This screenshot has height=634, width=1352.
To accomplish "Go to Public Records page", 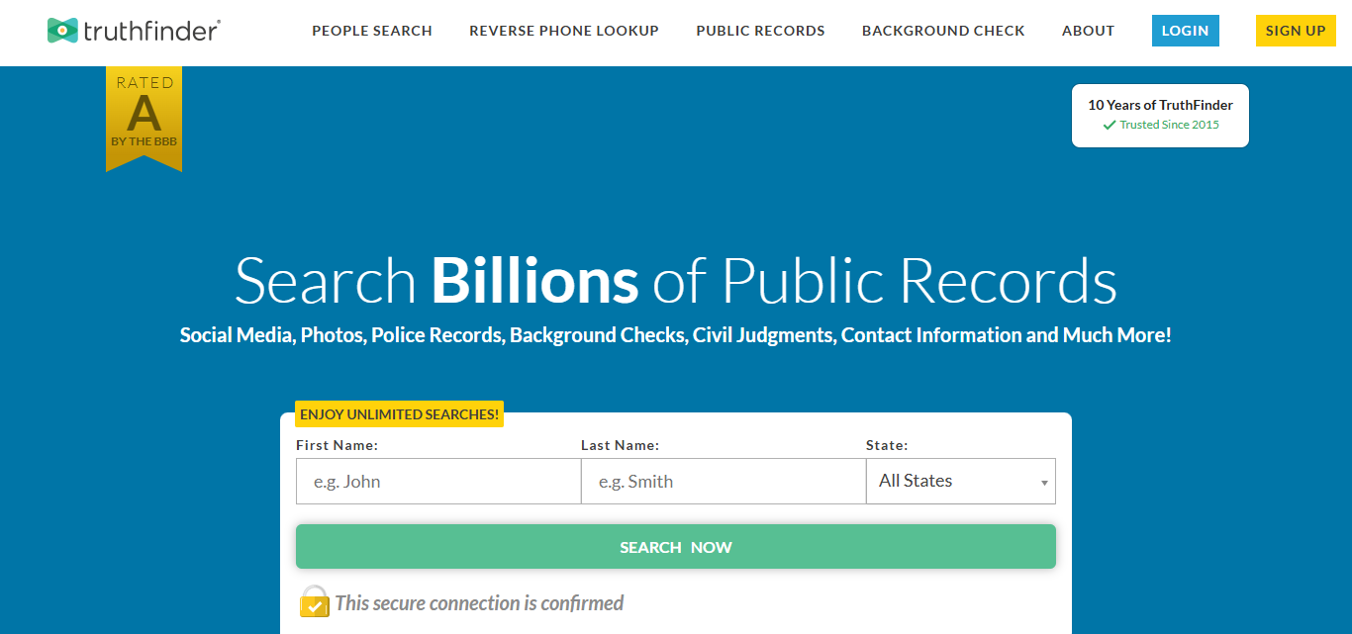I will pyautogui.click(x=760, y=31).
